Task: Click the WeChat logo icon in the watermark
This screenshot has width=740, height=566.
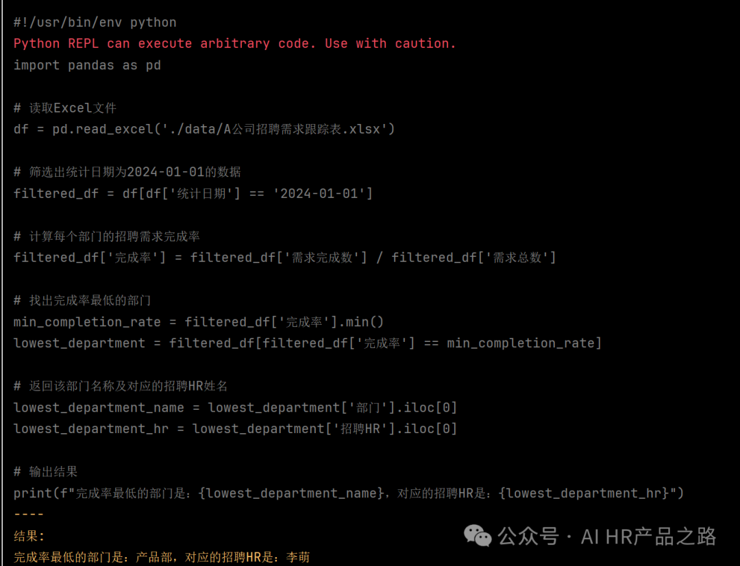Action: 478,536
